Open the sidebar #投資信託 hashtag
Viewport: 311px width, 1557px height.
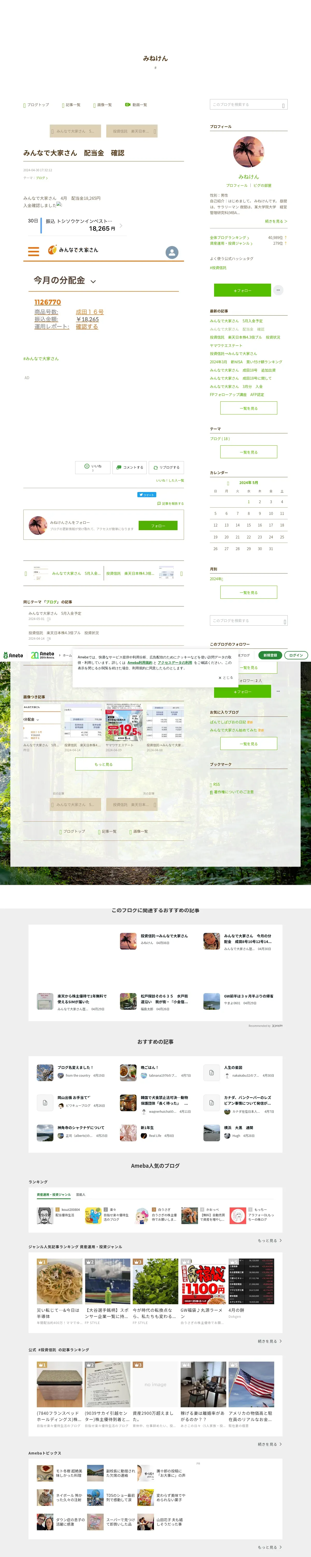point(218,268)
